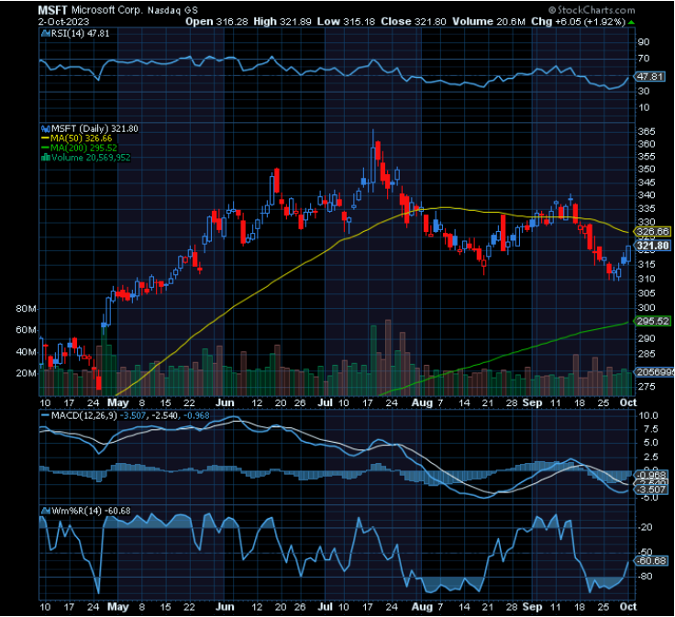The image size is (675, 617).
Task: Click the -3.507 MACD value tag
Action: click(x=651, y=490)
